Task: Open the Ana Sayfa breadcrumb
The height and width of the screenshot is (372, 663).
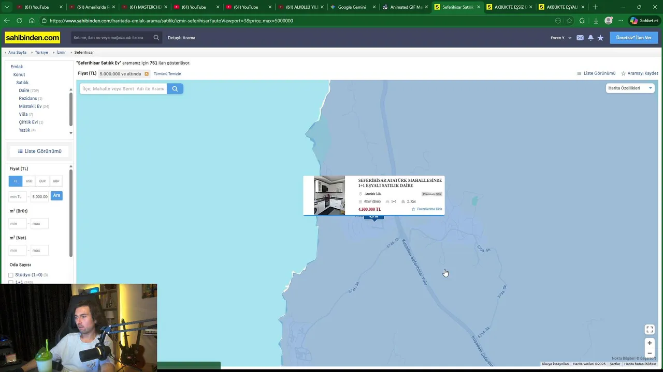Action: 17,53
